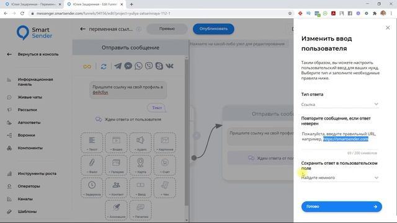
Task: Open browser extensions puzzle icon
Action: (x=375, y=14)
